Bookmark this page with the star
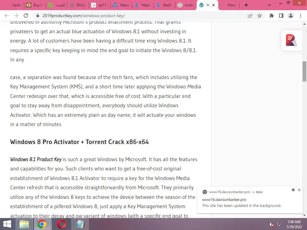 click(x=259, y=16)
